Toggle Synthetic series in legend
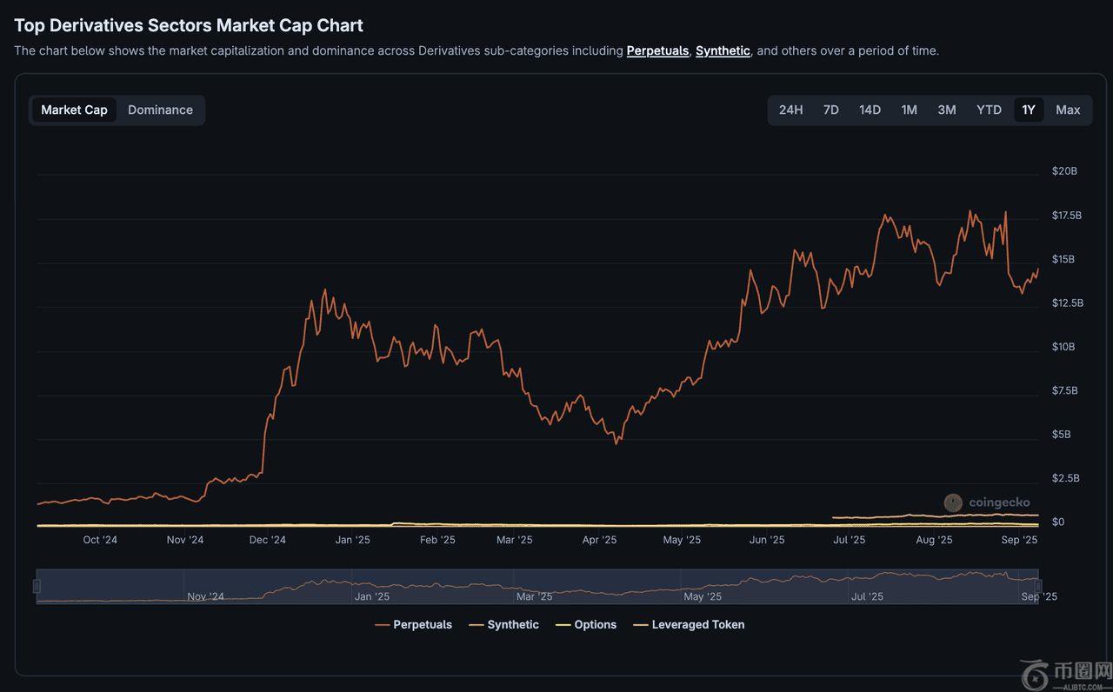 click(x=504, y=625)
